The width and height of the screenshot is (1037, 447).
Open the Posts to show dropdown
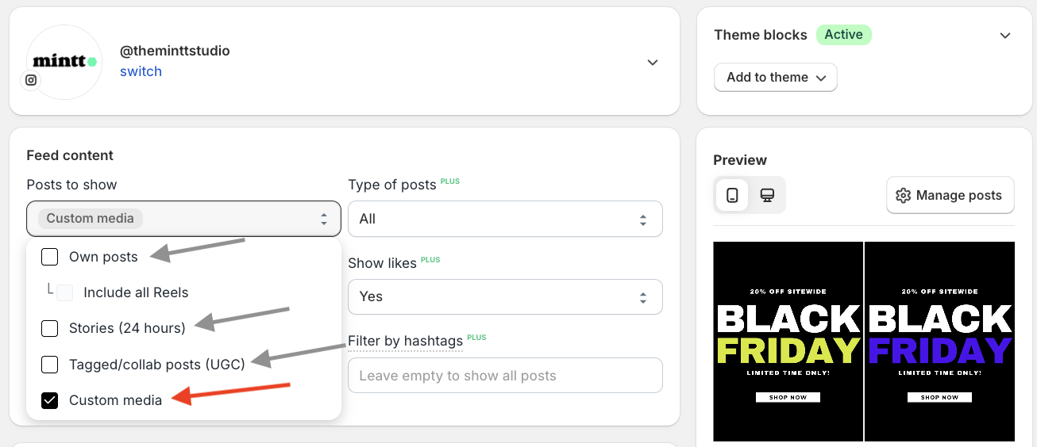(x=184, y=219)
